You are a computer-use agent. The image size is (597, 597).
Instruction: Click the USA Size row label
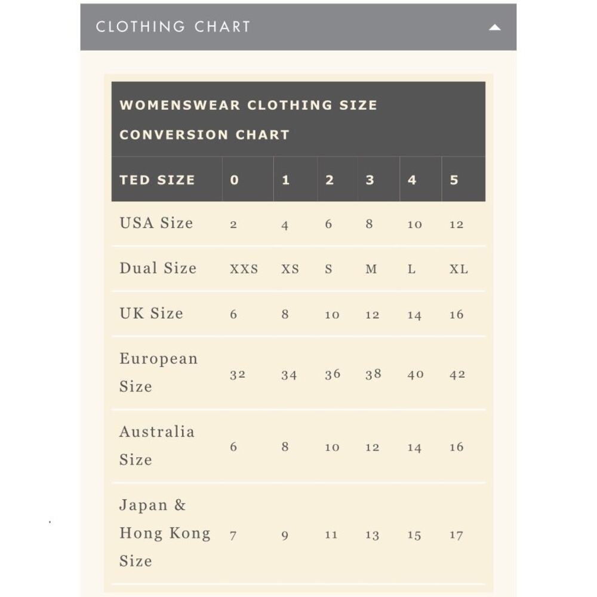[156, 223]
